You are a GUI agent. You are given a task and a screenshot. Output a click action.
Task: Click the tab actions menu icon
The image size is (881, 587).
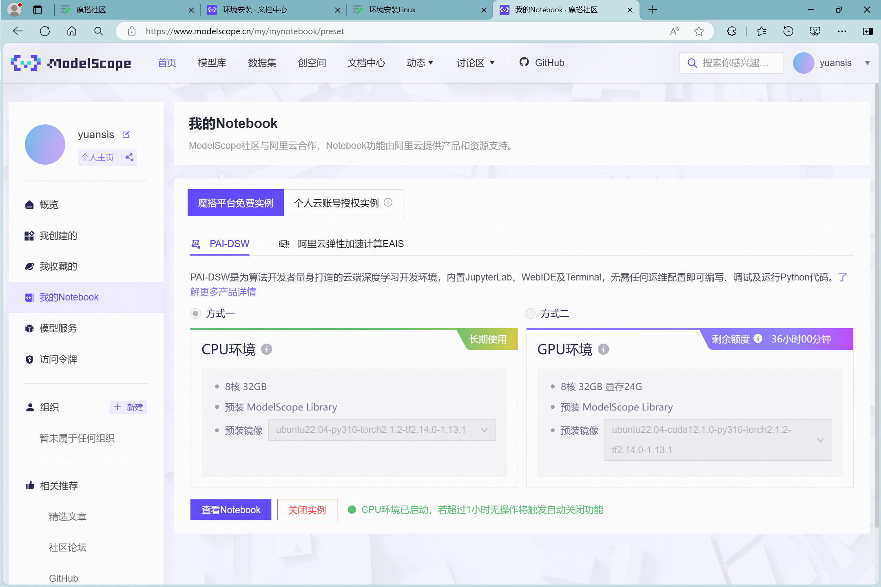(x=38, y=9)
